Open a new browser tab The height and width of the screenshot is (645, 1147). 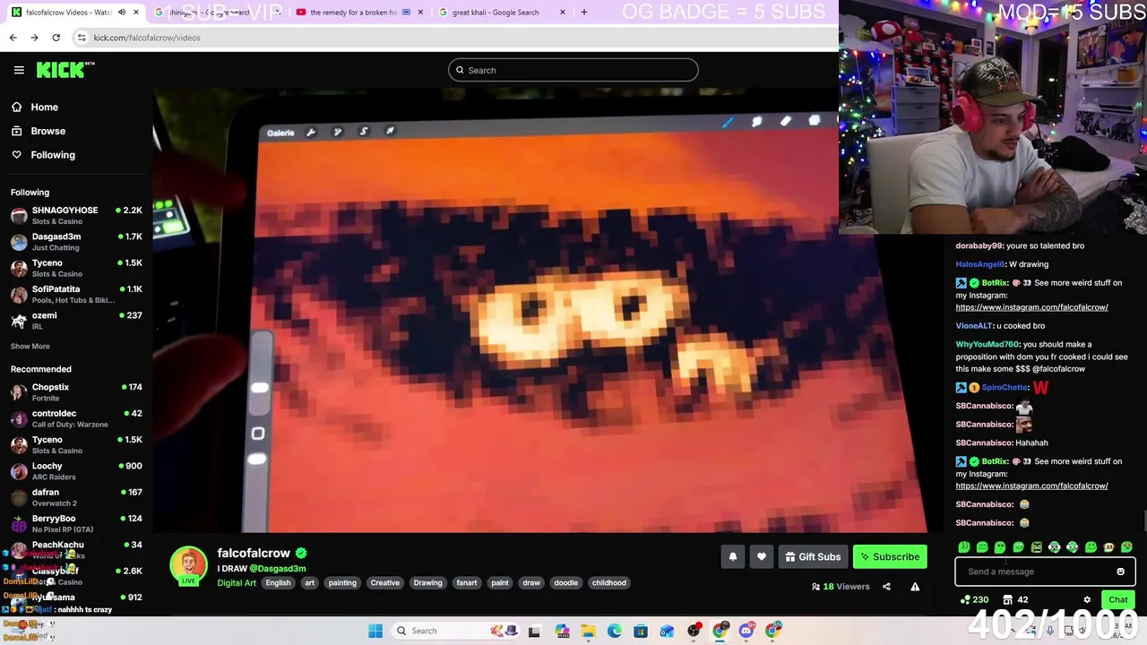click(x=584, y=13)
